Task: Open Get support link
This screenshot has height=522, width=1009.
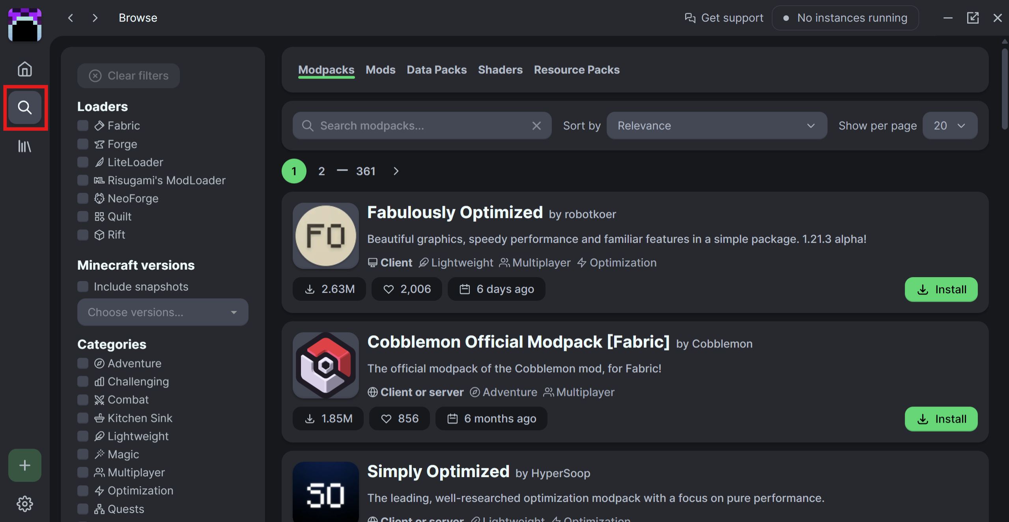Action: (724, 18)
